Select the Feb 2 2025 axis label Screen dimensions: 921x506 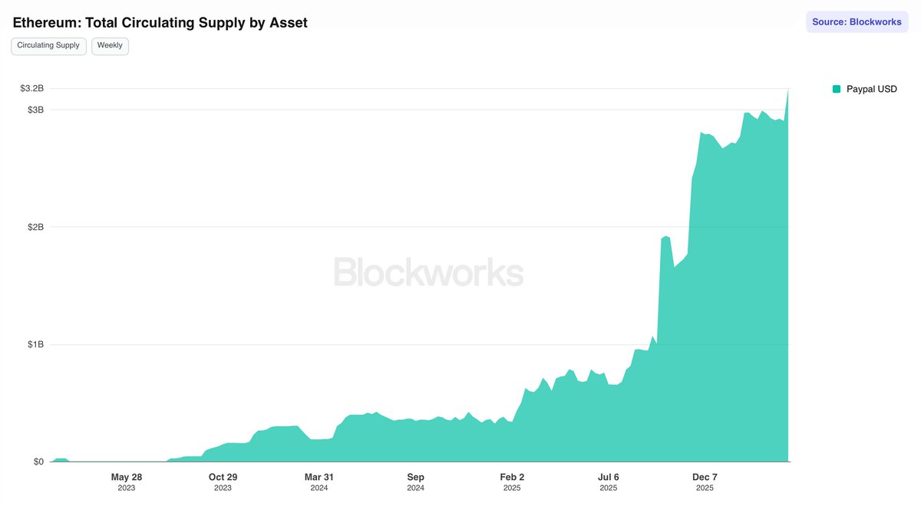tap(512, 481)
